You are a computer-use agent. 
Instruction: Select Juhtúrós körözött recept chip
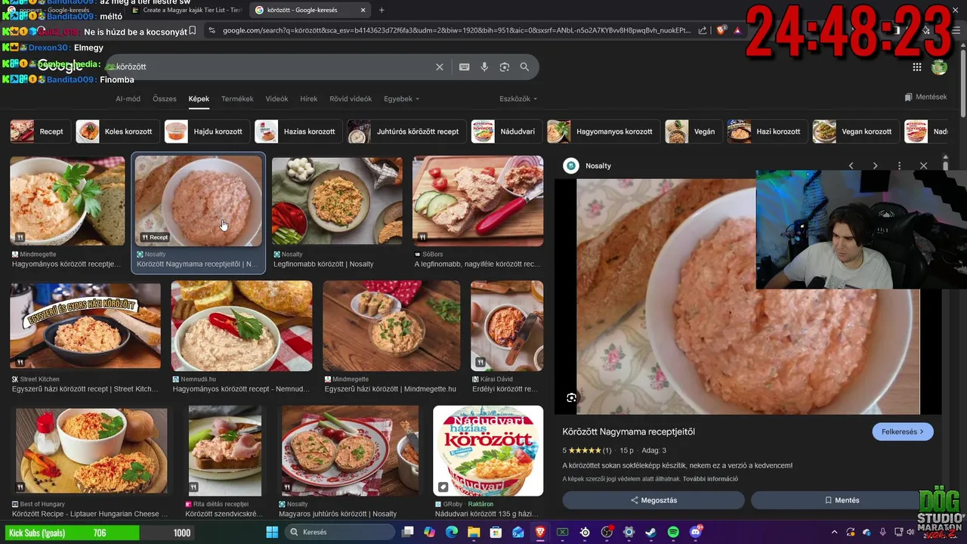click(406, 131)
